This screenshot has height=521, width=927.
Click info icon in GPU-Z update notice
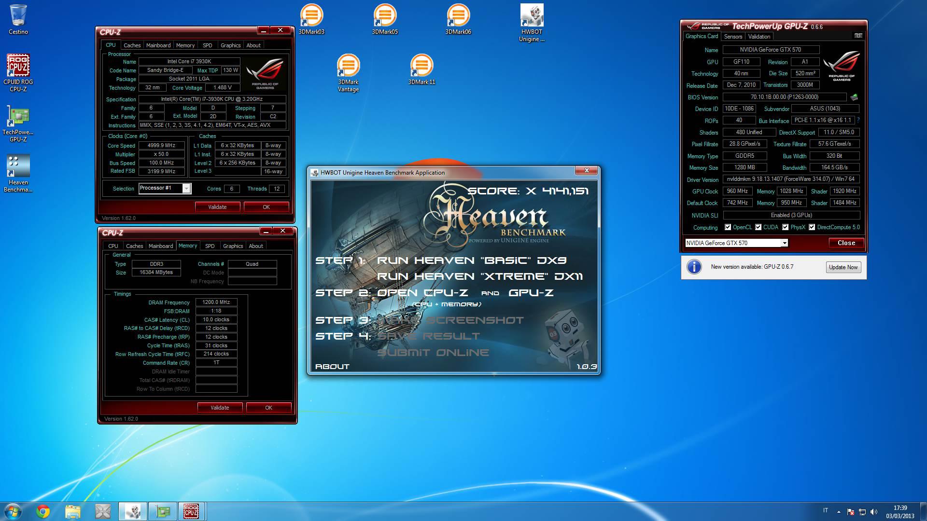(x=694, y=267)
